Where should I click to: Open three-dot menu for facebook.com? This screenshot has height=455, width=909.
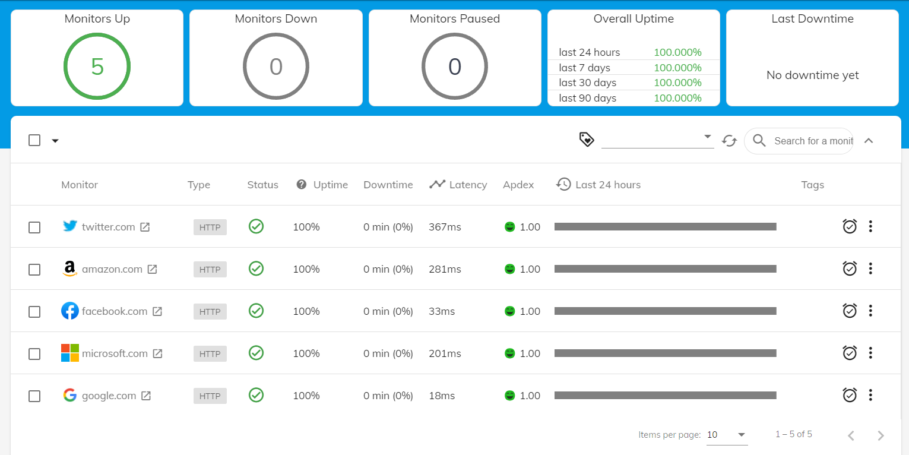870,311
